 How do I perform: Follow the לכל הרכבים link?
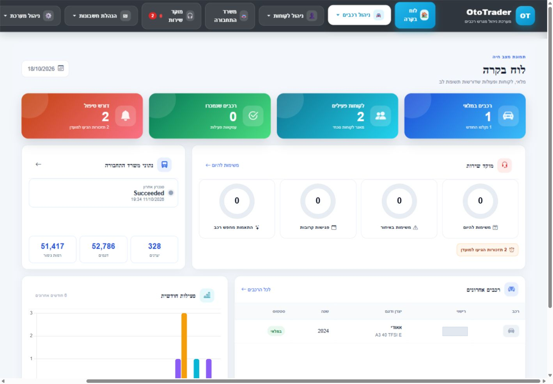pyautogui.click(x=256, y=290)
